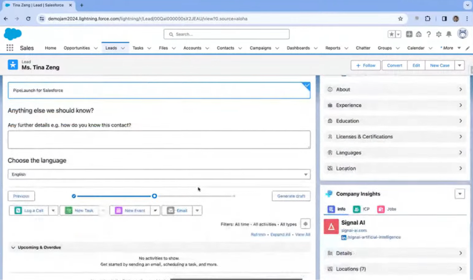Open the language selection dropdown
473x280 pixels.
[x=159, y=174]
